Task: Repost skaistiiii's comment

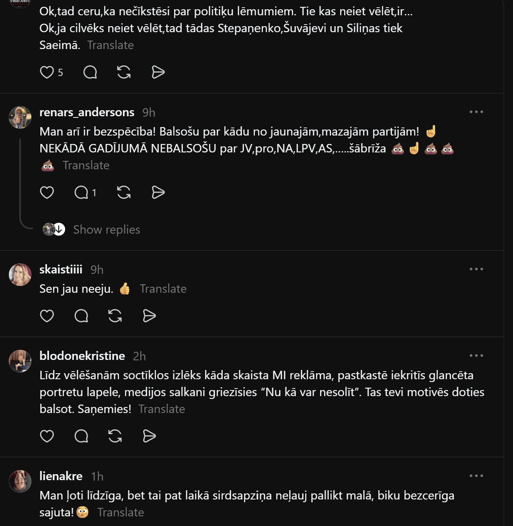Action: pyautogui.click(x=115, y=316)
